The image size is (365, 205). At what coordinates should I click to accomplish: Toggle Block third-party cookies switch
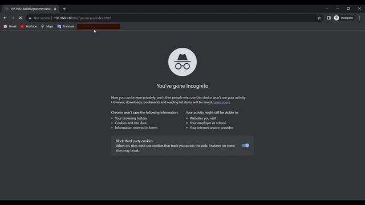click(x=245, y=146)
